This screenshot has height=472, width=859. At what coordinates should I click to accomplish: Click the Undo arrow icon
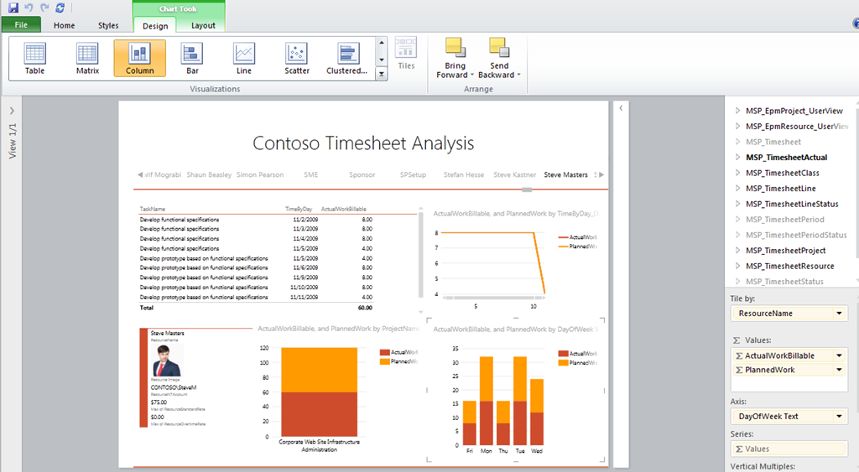click(x=29, y=8)
